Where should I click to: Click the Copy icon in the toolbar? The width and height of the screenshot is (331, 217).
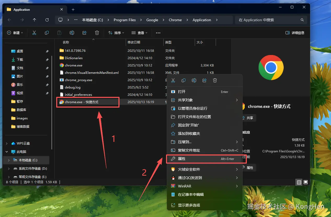[x=47, y=33]
